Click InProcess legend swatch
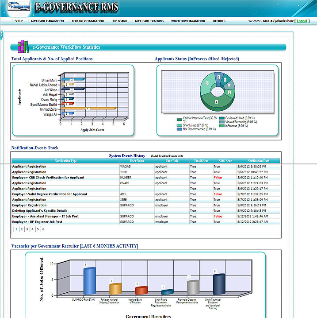317x318 pixels. pos(222,126)
